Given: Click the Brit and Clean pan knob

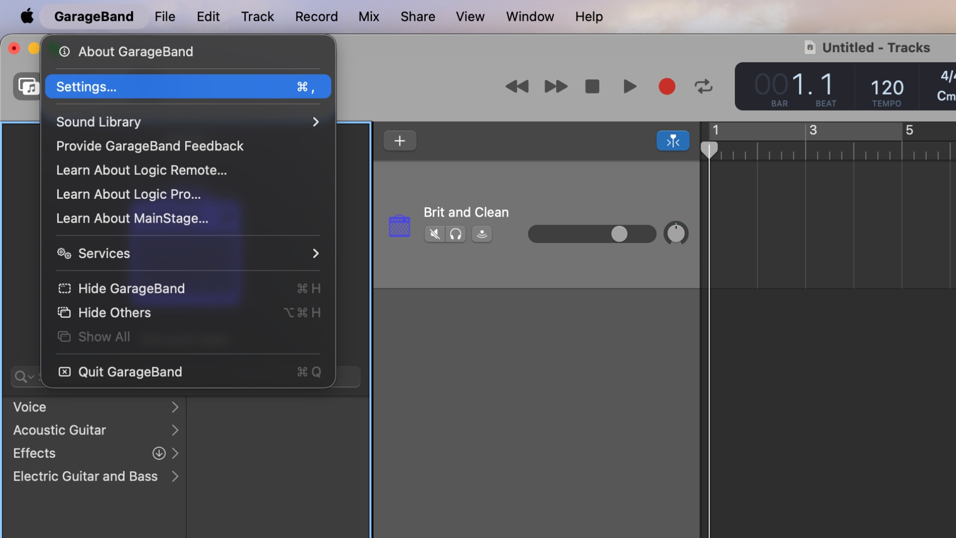Looking at the screenshot, I should click(x=676, y=233).
